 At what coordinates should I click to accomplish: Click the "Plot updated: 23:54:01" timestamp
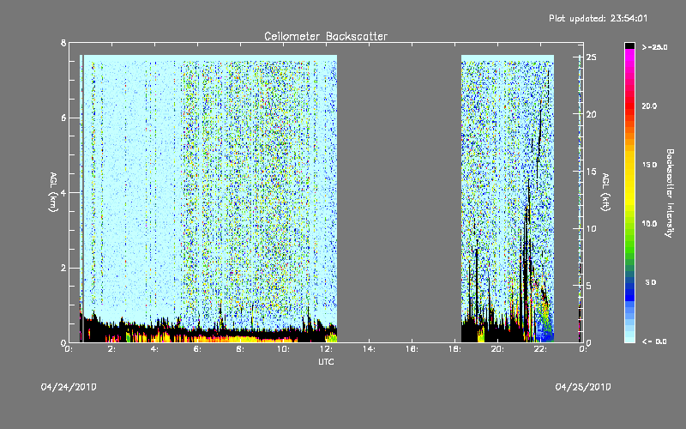[x=598, y=18]
